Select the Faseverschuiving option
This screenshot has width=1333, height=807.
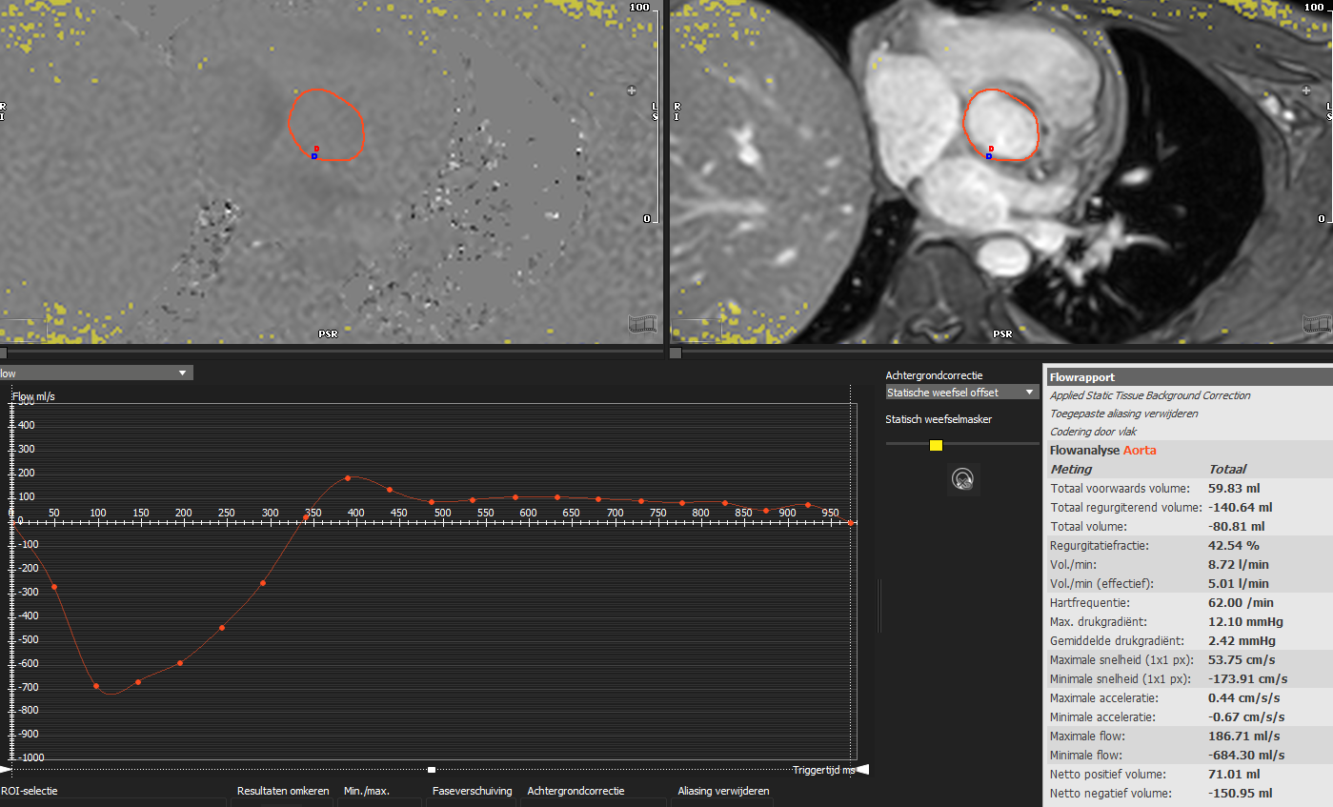tap(472, 791)
